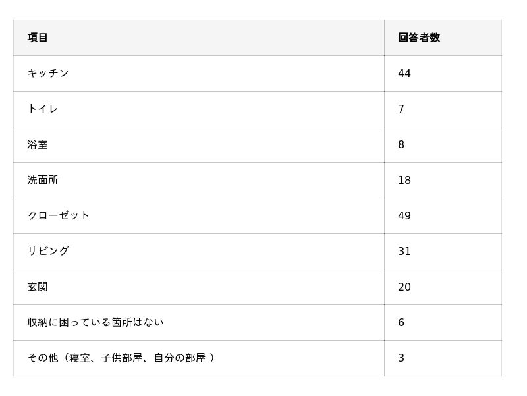The height and width of the screenshot is (396, 527).
Task: Select the 浴室 row label
Action: click(x=38, y=144)
